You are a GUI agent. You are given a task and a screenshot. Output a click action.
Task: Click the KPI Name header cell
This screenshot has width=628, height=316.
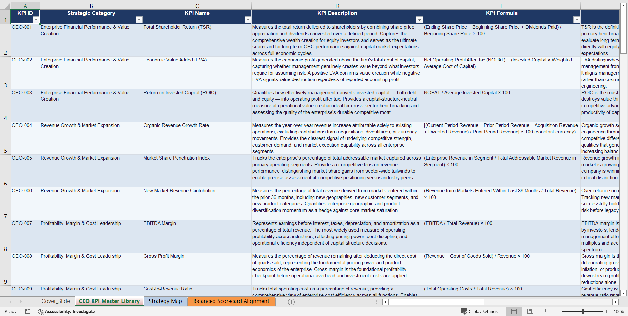pos(197,16)
